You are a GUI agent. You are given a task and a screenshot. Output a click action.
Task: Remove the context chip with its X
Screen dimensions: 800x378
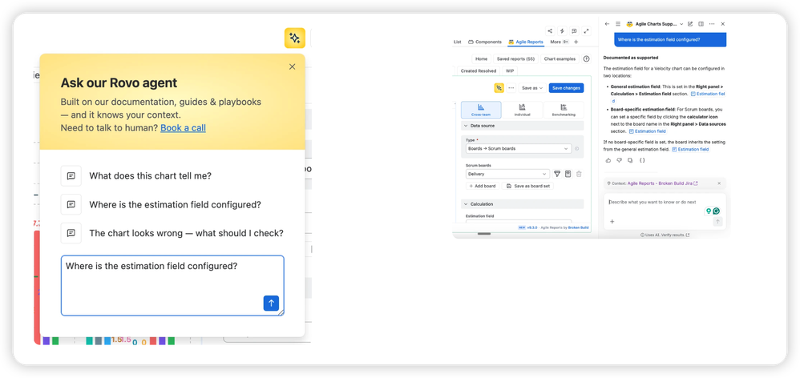pos(719,183)
